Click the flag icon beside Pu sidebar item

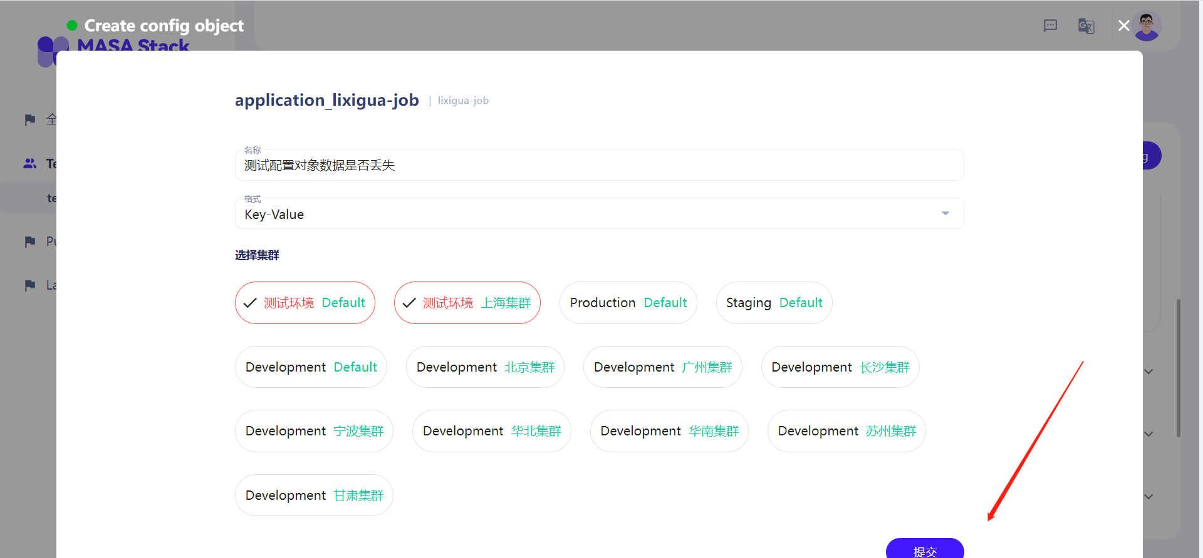pos(30,241)
